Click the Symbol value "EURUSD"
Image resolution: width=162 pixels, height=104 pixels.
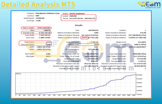[x=73, y=16]
